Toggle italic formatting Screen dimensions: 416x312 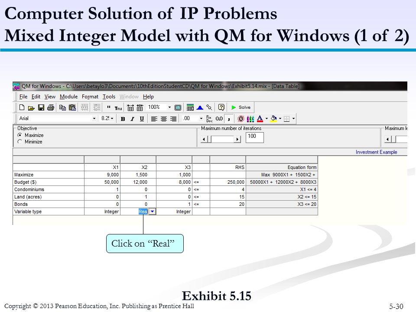click(132, 119)
